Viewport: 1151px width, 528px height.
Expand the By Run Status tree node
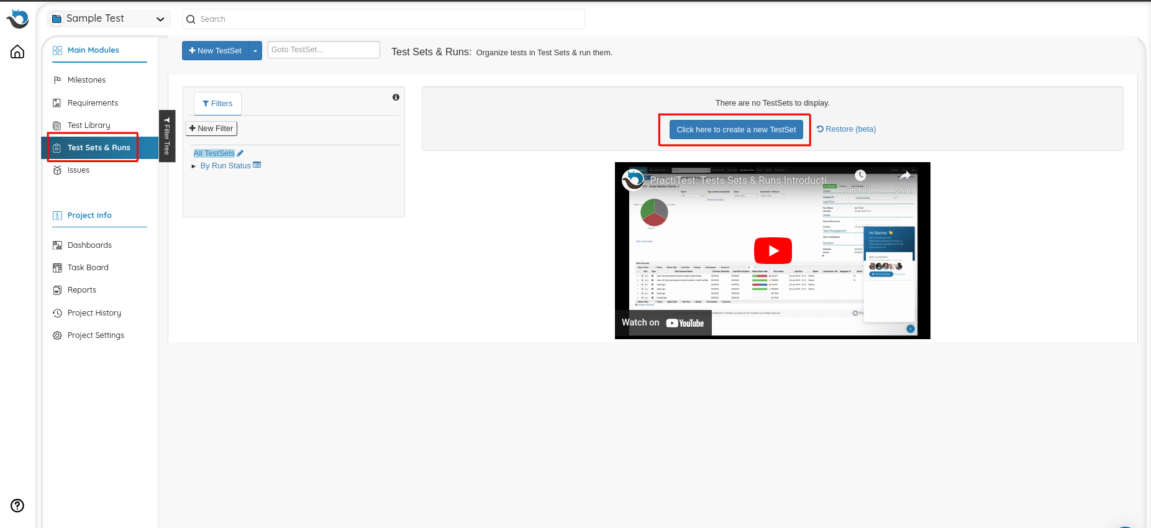coord(194,166)
